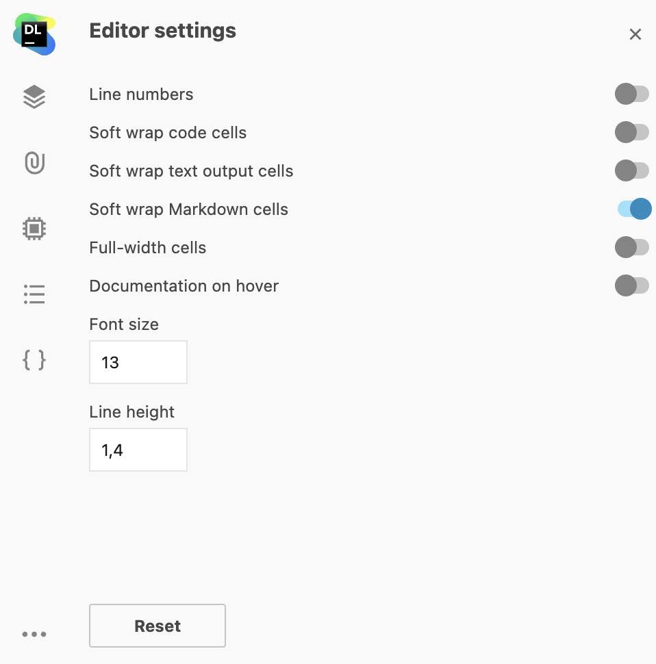Click the Datalore logo in the sidebar
The height and width of the screenshot is (664, 656).
tap(34, 34)
